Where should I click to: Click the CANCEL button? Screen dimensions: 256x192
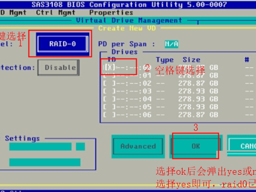point(242,146)
